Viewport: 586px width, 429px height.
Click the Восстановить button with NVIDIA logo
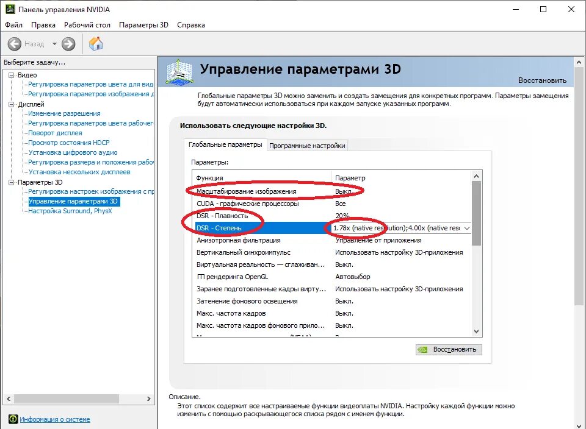point(449,350)
